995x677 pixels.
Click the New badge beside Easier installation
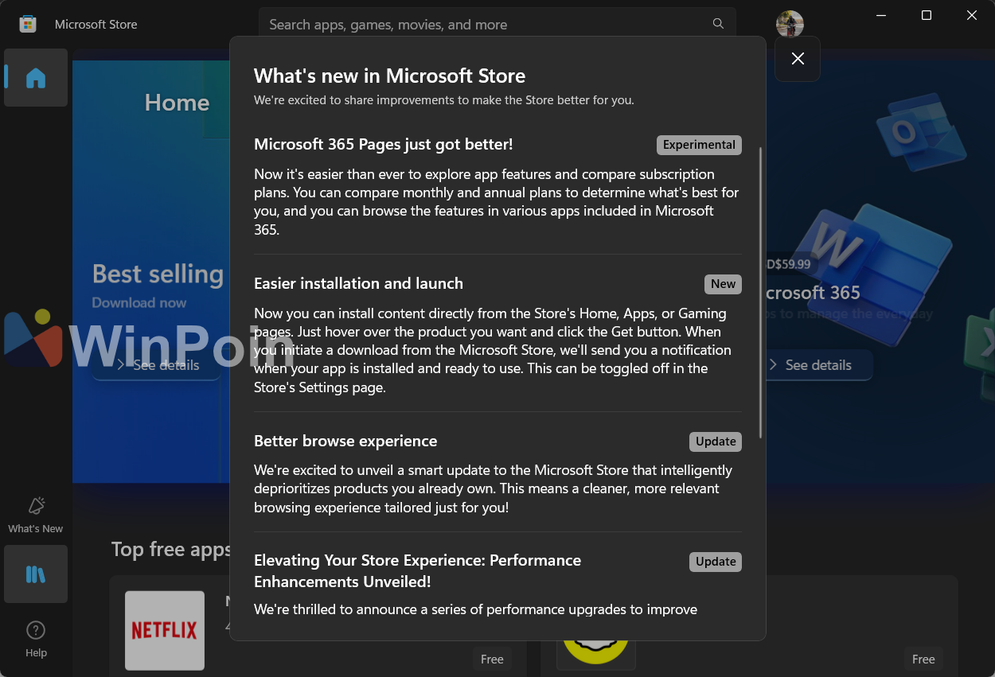point(723,284)
